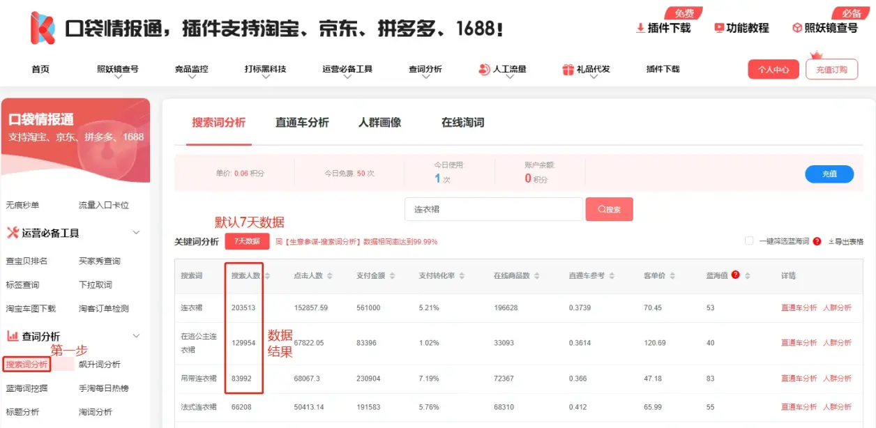Viewport: 876px width, 428px height.
Task: Click the 个人中心 button
Action: coord(773,69)
